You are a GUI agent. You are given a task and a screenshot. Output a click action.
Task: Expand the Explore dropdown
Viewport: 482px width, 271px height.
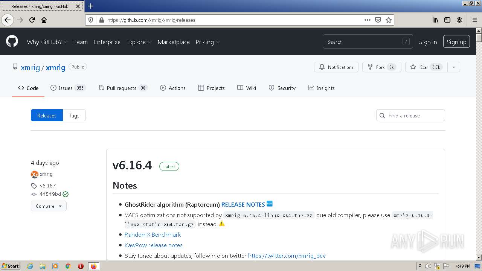139,42
